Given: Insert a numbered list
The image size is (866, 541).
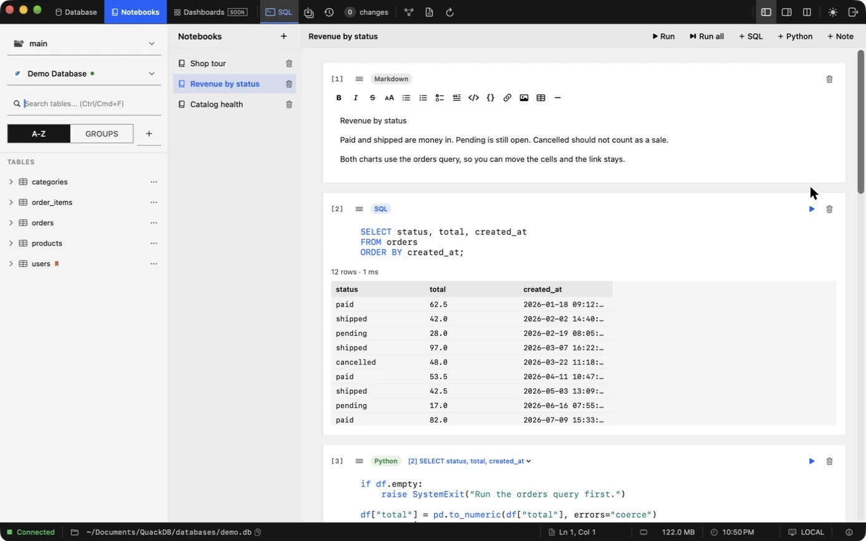Looking at the screenshot, I should pyautogui.click(x=423, y=98).
